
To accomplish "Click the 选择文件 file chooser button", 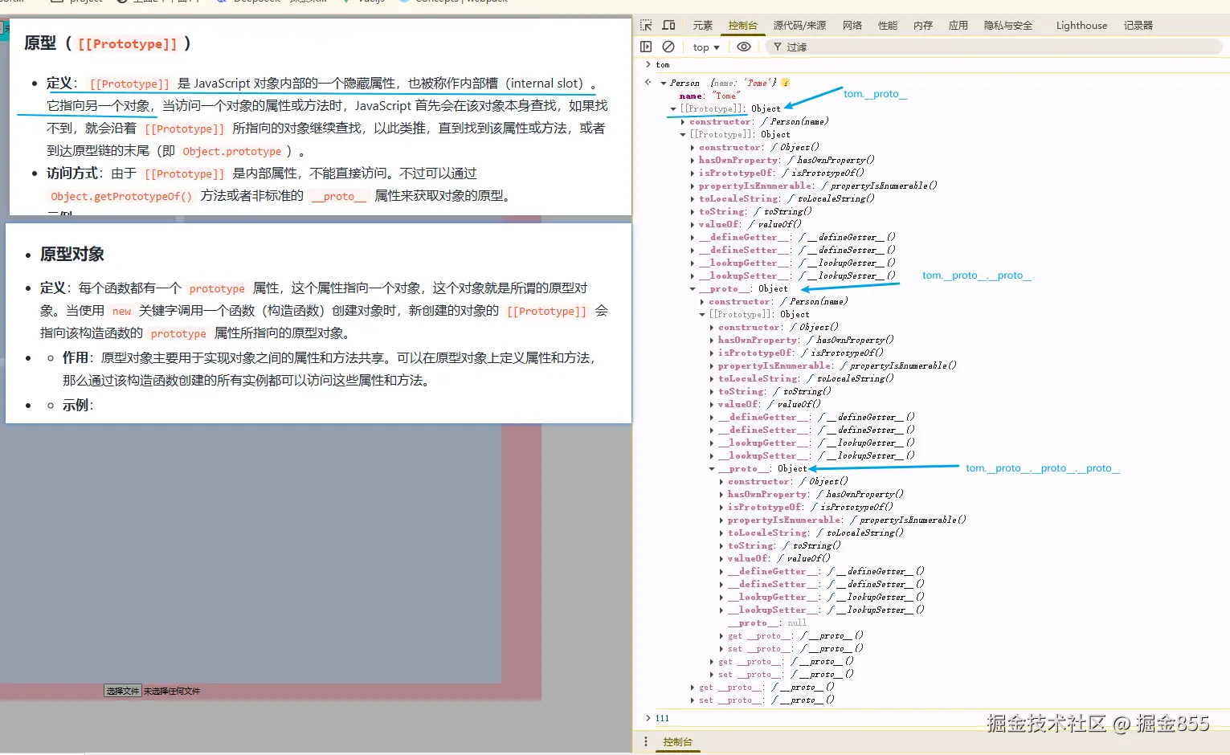I will 123,691.
